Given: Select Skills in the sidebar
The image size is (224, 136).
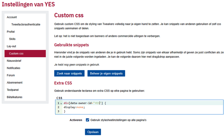Looking at the screenshot, I should [x=12, y=39].
